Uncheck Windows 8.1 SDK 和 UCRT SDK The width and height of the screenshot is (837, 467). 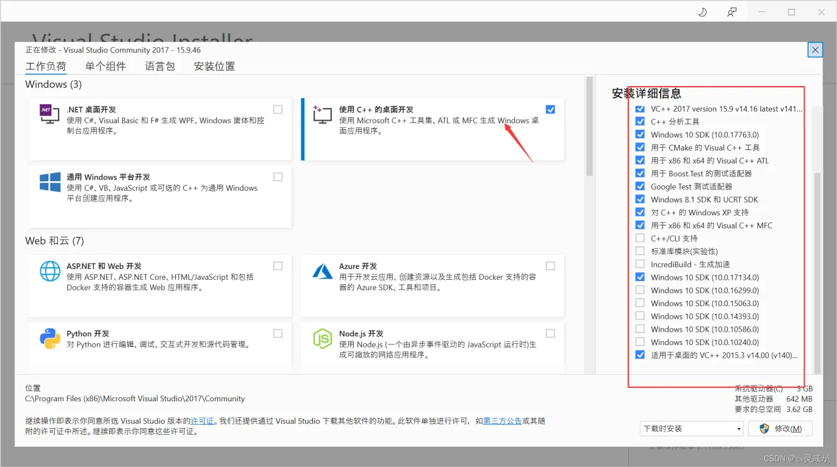coord(640,200)
